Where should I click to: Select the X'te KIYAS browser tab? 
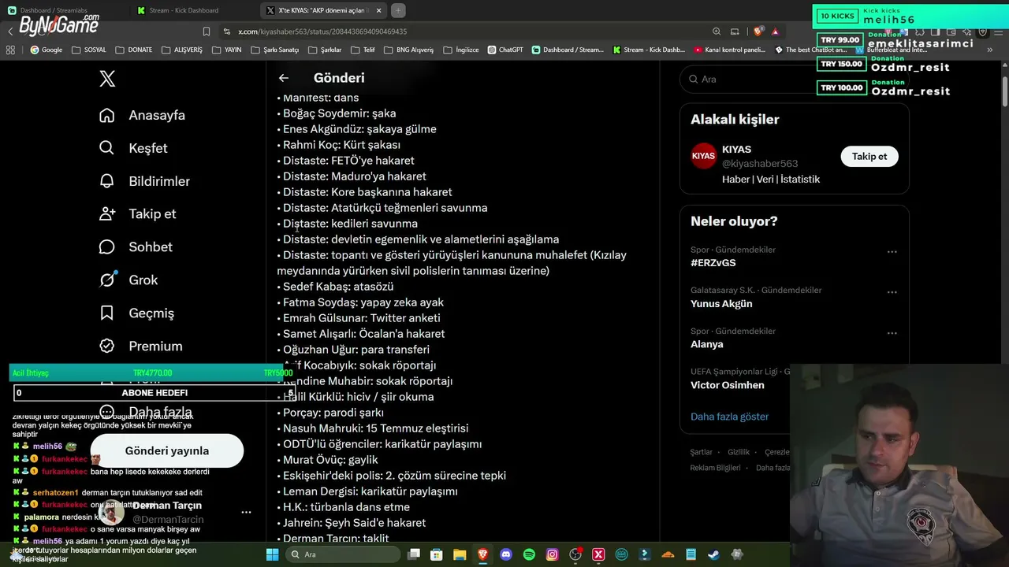[x=322, y=11]
